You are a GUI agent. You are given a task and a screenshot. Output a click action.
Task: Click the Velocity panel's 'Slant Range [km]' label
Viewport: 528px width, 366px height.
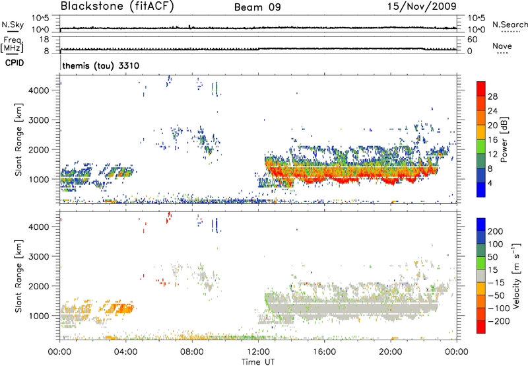[x=18, y=275]
